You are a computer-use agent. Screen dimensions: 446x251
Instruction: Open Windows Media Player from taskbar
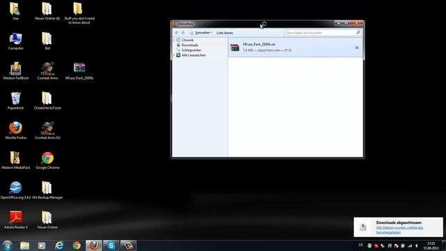point(42,245)
